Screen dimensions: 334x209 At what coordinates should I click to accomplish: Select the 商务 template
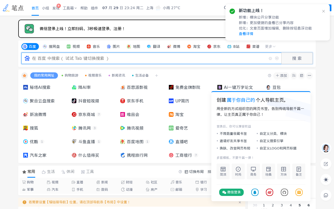253,171
